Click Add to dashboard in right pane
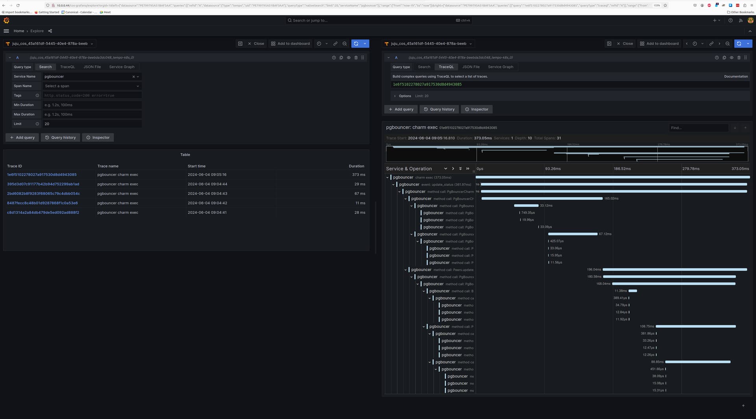The height and width of the screenshot is (419, 756). tap(659, 44)
